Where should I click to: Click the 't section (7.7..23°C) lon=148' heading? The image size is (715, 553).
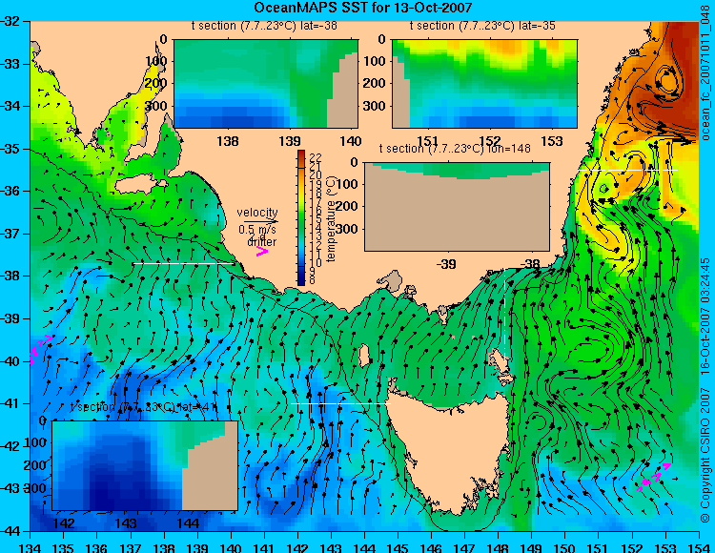click(455, 149)
